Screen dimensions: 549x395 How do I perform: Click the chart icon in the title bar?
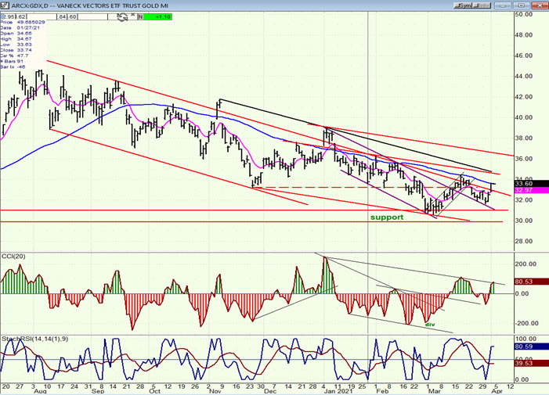(x=5, y=4)
